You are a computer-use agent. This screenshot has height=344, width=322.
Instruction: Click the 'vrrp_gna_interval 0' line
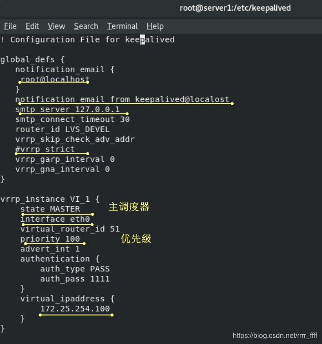tap(63, 169)
